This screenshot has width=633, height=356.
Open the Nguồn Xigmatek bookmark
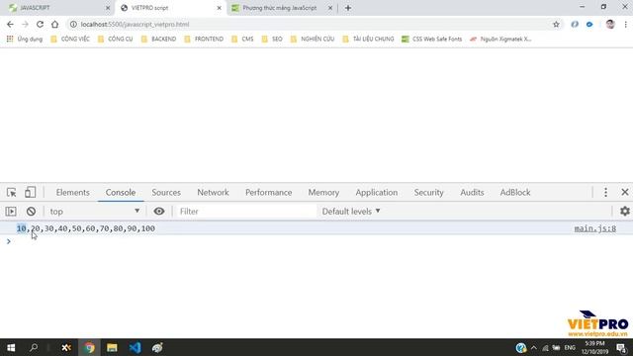tap(500, 39)
